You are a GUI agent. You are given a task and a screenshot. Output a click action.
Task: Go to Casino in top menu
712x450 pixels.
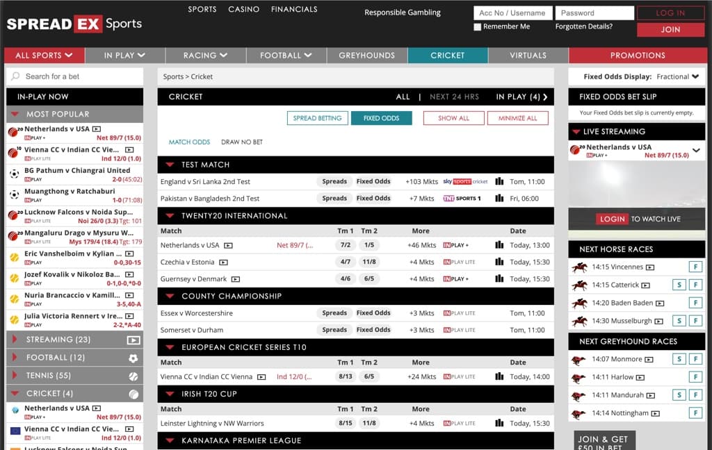(244, 9)
